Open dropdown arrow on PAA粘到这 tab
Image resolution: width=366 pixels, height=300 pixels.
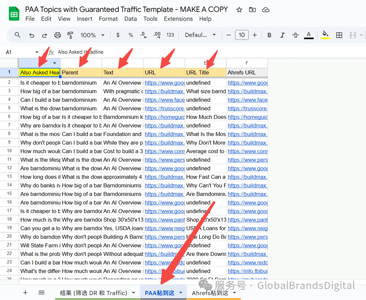pyautogui.click(x=181, y=293)
